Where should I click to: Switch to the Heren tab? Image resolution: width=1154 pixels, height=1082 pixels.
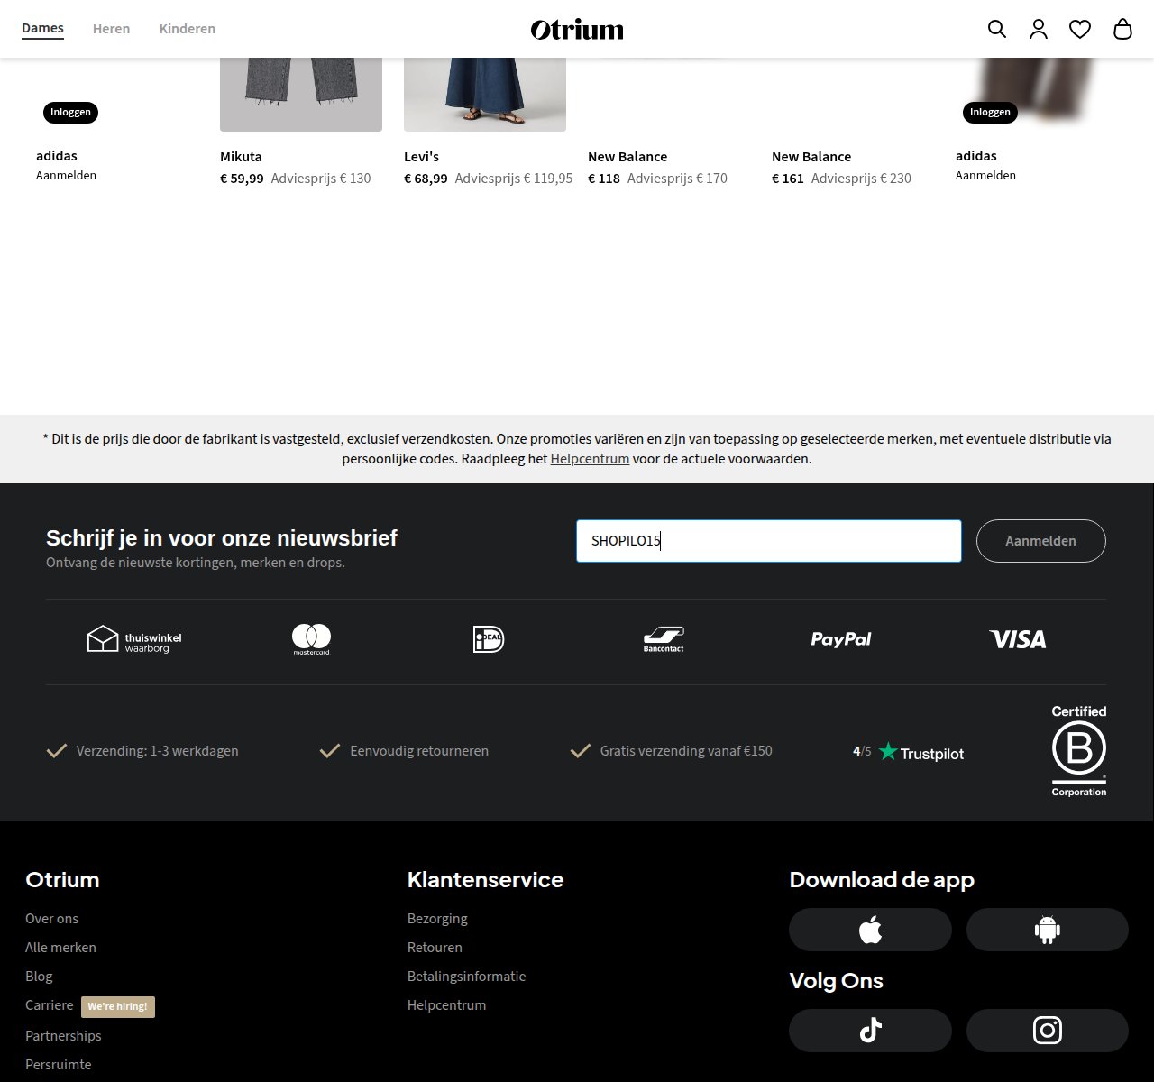tap(111, 29)
